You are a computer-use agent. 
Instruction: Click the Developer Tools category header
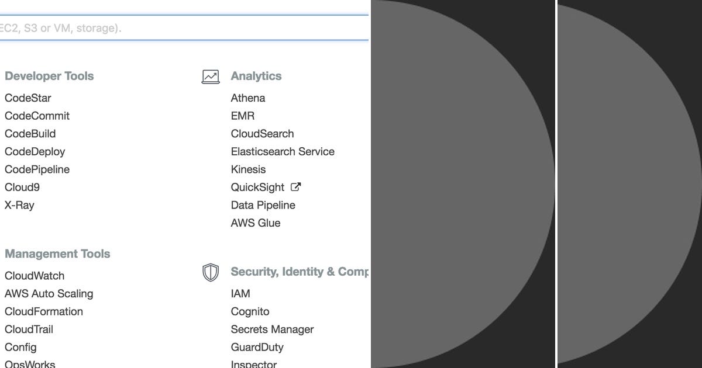click(49, 75)
